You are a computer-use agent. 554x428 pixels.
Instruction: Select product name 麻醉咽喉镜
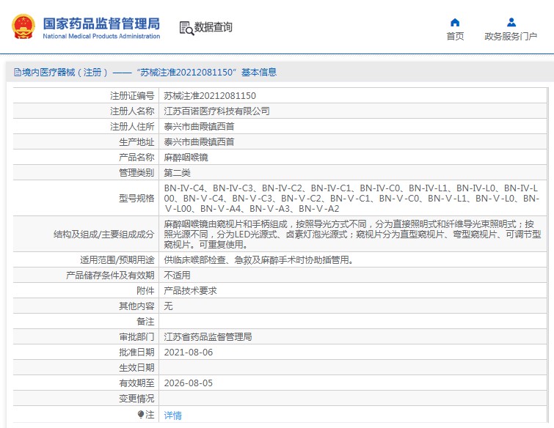(186, 158)
